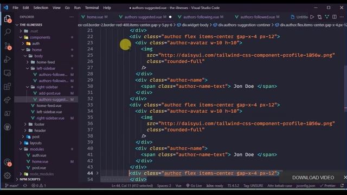Unfold code at line 44
Screen dimensions: 347x195
[x=98, y=173]
